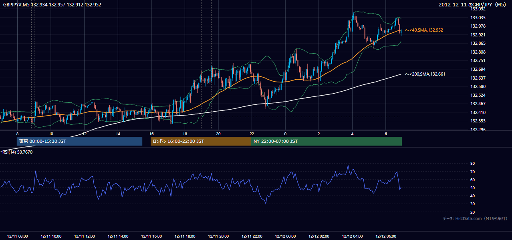Click hour marker 10 under price chart
The image size is (512, 240).
pyautogui.click(x=51, y=134)
